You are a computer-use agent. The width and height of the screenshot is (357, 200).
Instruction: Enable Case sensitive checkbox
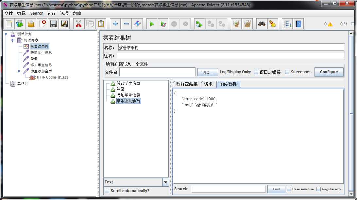(289, 189)
